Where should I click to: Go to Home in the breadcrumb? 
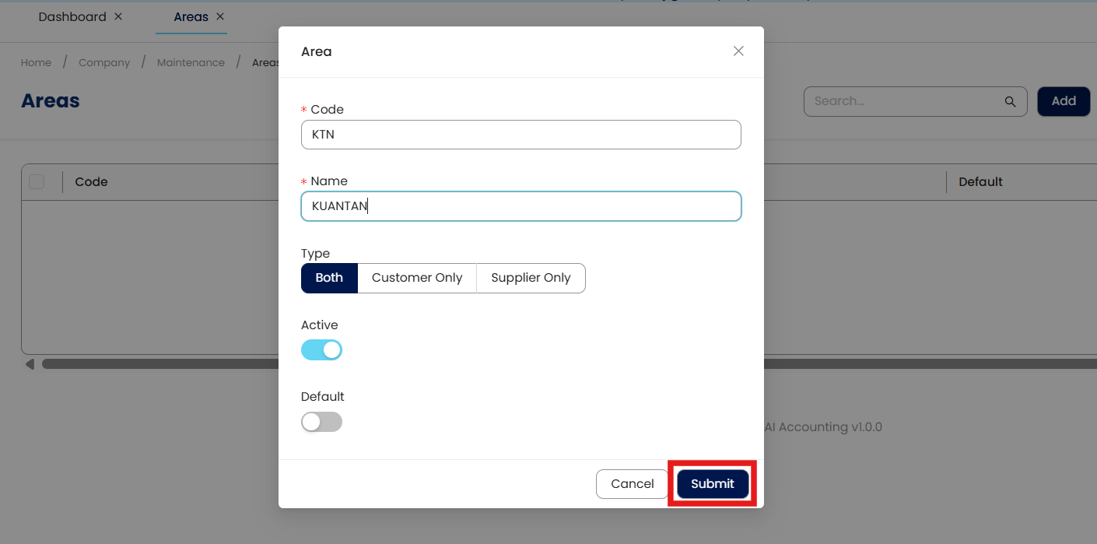[36, 62]
